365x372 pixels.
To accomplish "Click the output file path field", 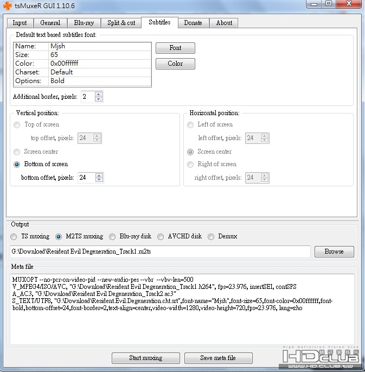I will click(160, 251).
